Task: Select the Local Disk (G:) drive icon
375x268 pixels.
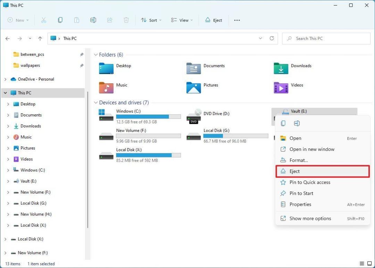Action: click(x=193, y=137)
